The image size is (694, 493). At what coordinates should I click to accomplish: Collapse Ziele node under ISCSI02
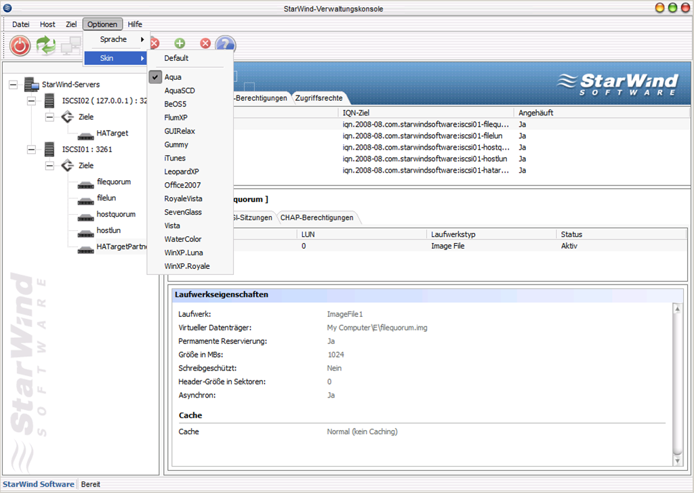[x=49, y=117]
